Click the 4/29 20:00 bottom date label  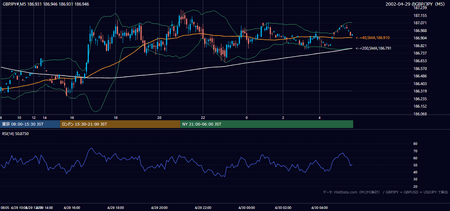coord(159,208)
